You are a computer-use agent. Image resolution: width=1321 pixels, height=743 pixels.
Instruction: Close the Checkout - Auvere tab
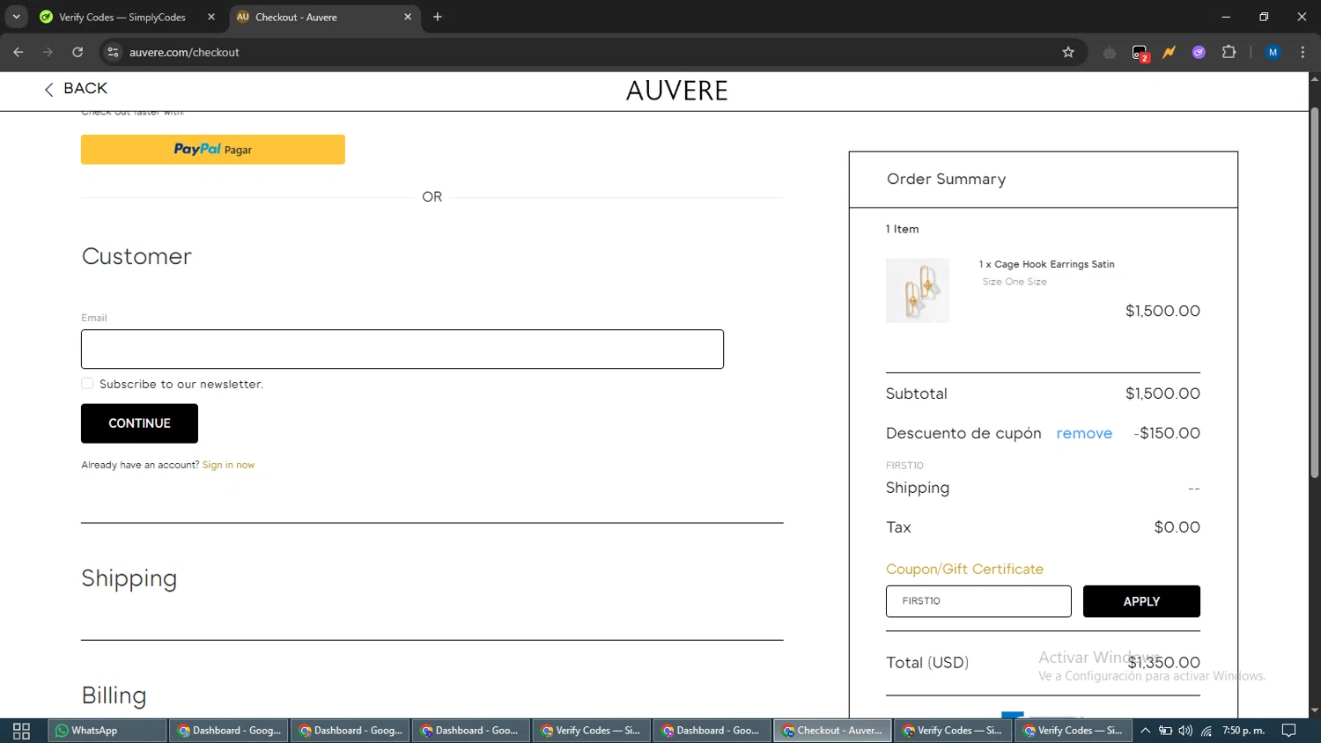pos(408,17)
